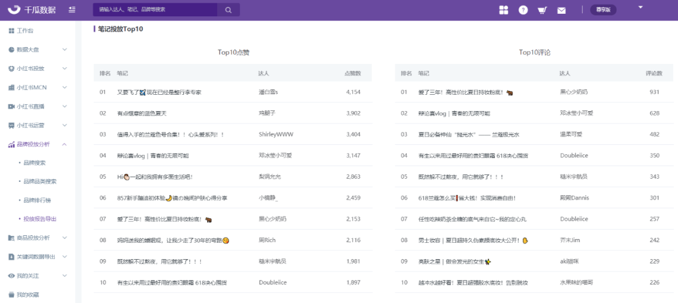
Task: Click the 点赞数 column header
Action: click(x=352, y=73)
